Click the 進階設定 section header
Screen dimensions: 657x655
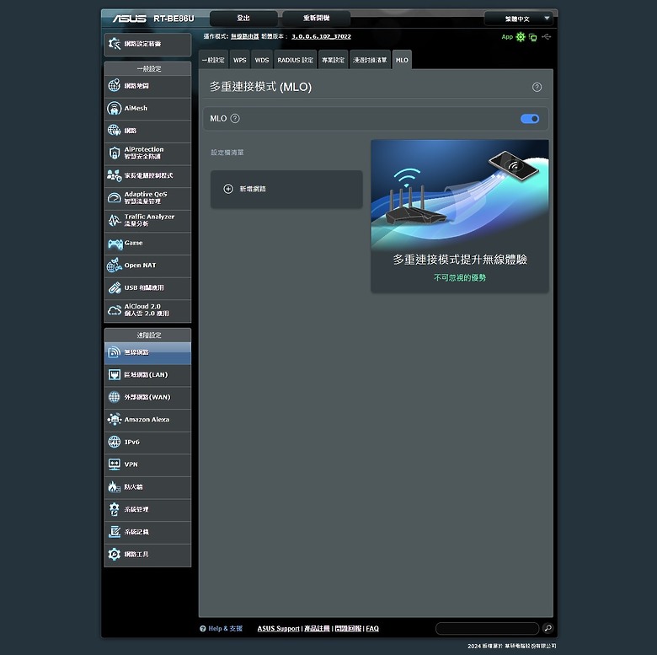(x=147, y=335)
